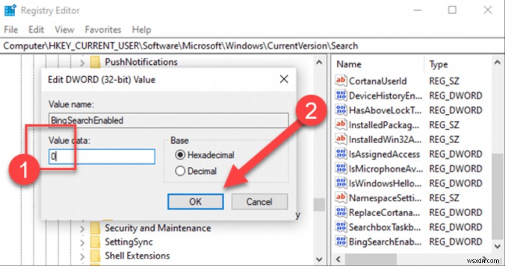Open the Favorites menu
This screenshot has height=266, width=505.
click(103, 30)
